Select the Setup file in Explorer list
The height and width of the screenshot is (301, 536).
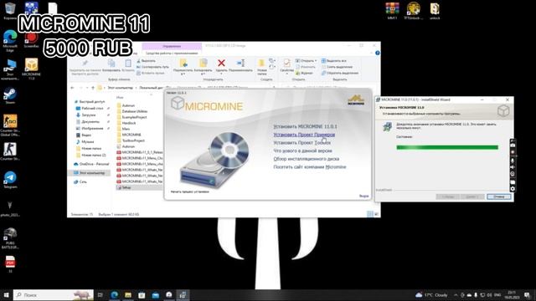140,187
